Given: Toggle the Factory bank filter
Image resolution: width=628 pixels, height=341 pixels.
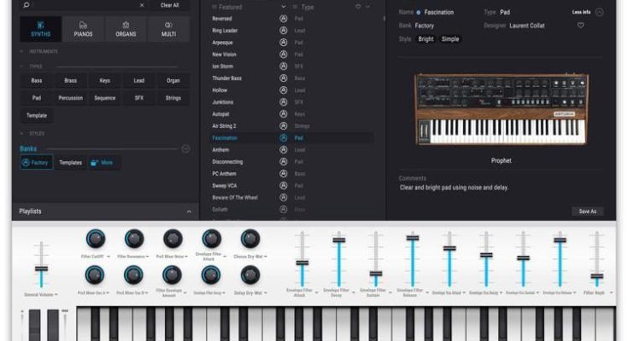Looking at the screenshot, I should coord(37,162).
